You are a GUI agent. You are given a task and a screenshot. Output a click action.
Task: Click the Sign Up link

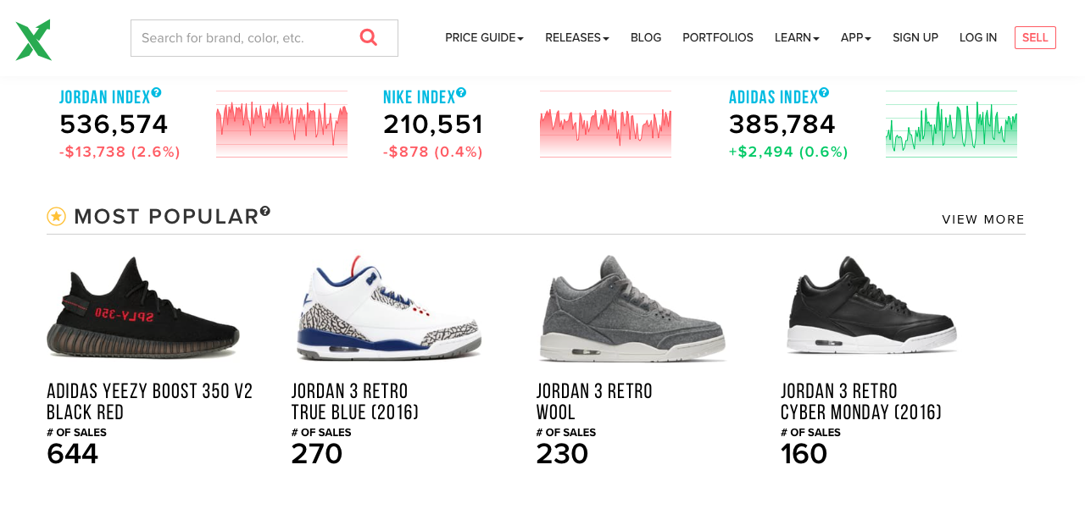point(915,38)
